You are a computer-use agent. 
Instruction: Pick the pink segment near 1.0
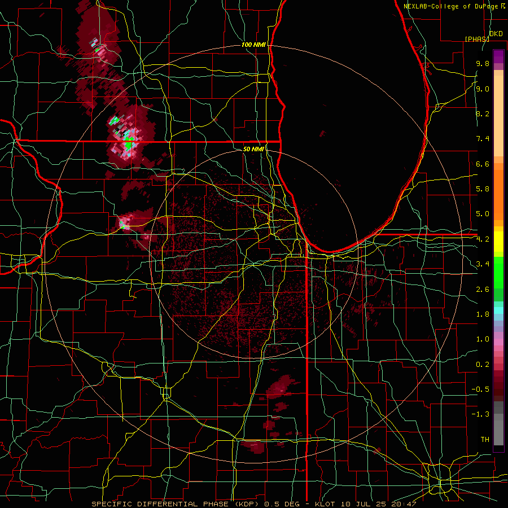click(x=498, y=342)
